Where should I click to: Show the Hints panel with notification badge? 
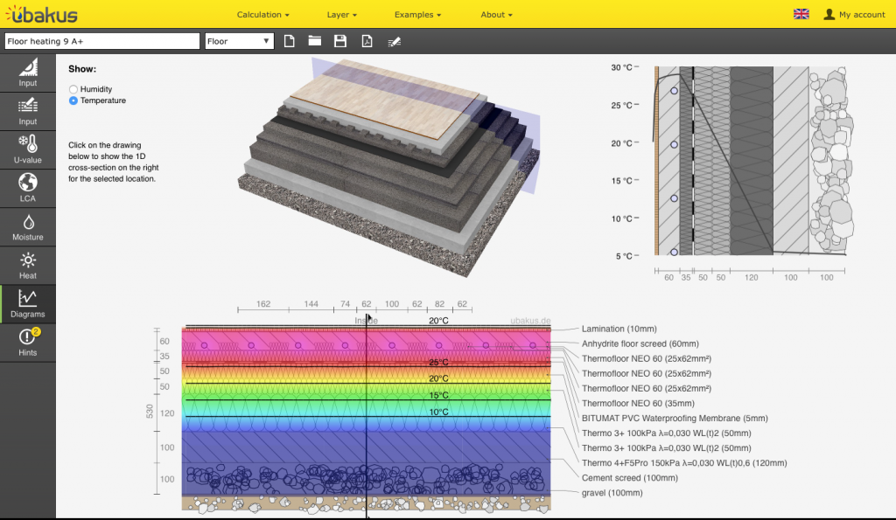pyautogui.click(x=28, y=342)
